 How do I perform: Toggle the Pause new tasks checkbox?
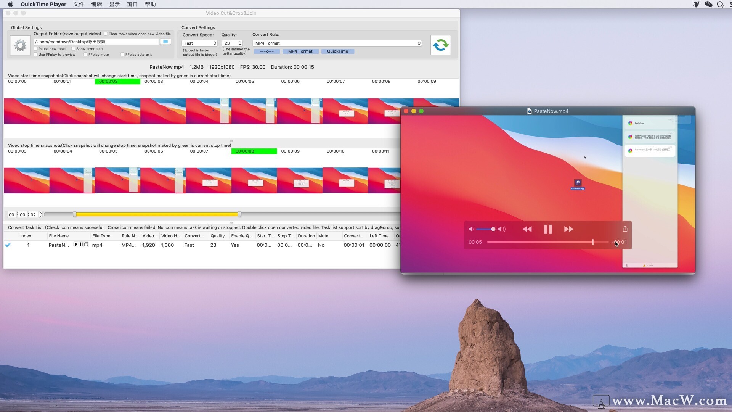click(37, 48)
